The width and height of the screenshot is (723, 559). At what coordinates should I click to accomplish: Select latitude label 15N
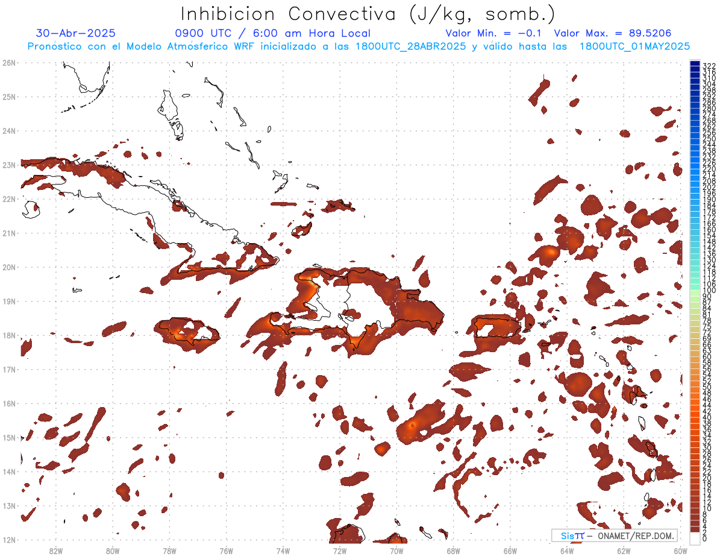coord(9,437)
